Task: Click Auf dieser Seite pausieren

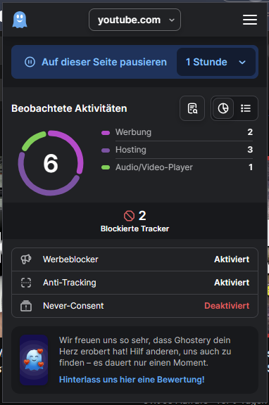Action: click(x=104, y=62)
